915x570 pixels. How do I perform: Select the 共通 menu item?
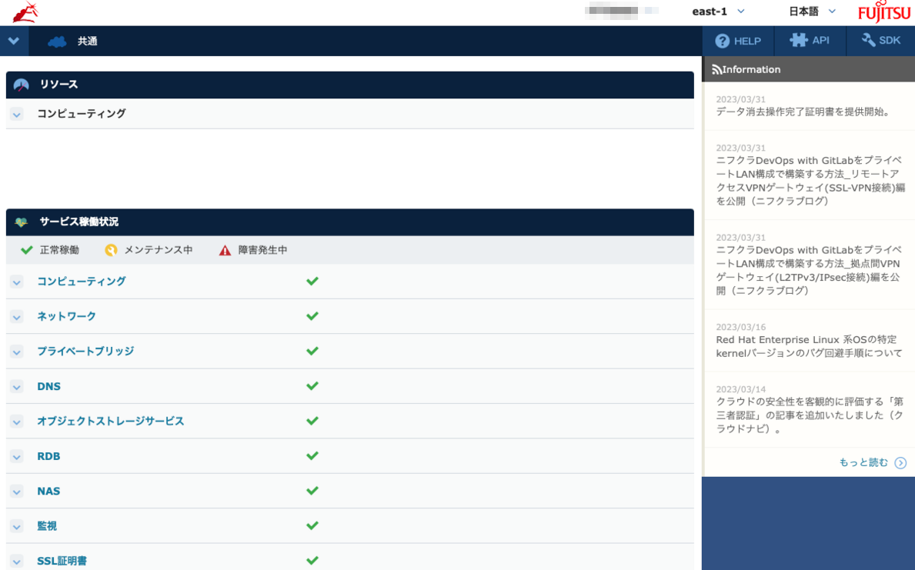(x=87, y=42)
